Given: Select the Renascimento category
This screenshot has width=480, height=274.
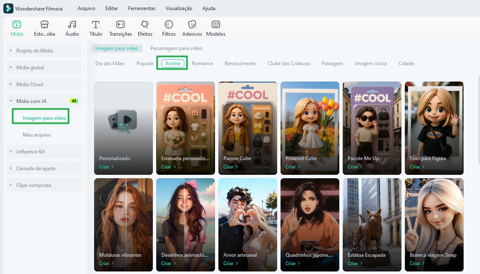Looking at the screenshot, I should pos(240,63).
